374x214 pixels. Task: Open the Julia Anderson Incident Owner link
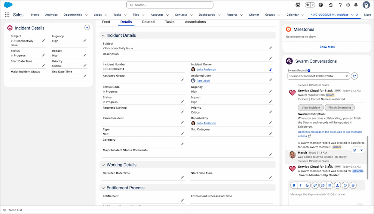pos(206,69)
